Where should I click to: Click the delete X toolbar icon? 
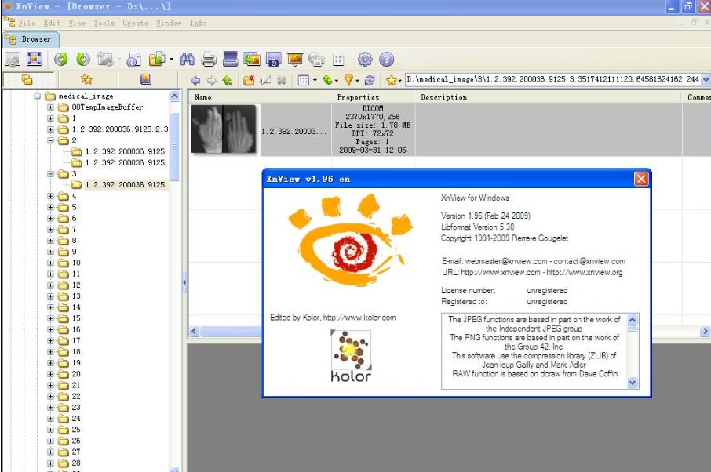(282, 81)
